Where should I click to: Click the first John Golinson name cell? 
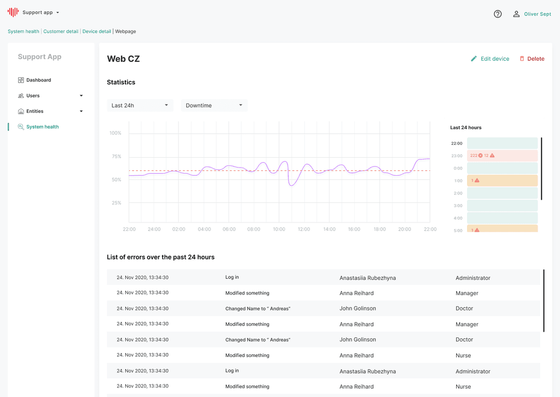[358, 308]
